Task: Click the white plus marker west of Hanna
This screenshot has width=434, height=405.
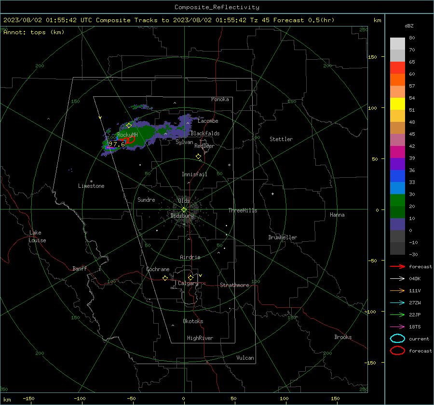Action: pyautogui.click(x=272, y=194)
